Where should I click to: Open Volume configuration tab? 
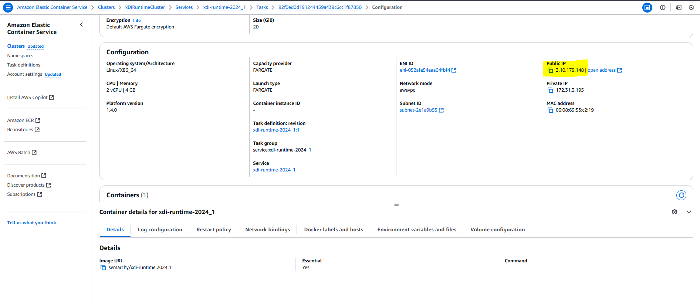pos(498,229)
